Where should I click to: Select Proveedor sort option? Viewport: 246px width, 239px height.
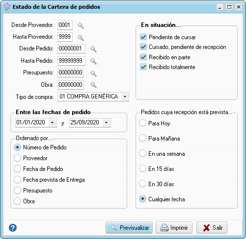17,158
